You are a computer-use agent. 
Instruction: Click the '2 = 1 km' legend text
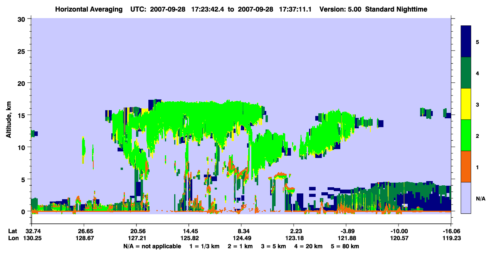click(240, 246)
